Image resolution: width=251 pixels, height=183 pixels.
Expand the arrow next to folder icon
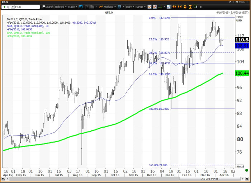pos(96,7)
